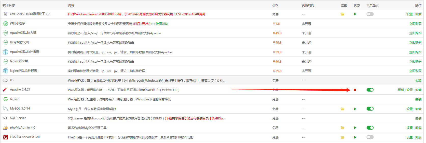Click 安装 in the IIS row

[x=418, y=81]
